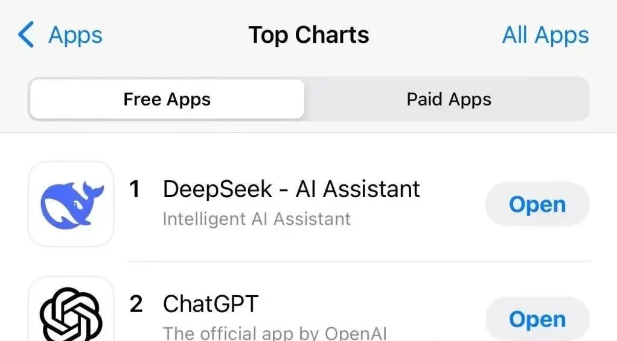Select the DeepSeek - AI Assistant title
This screenshot has width=617, height=341.
click(x=291, y=189)
